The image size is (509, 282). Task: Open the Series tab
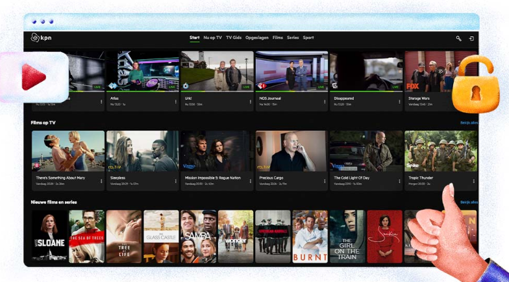tap(293, 38)
